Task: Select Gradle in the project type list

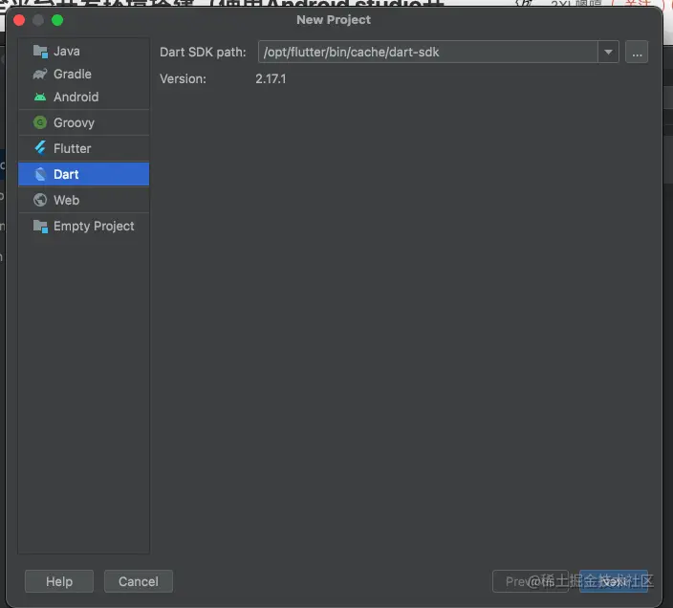Action: coord(84,75)
